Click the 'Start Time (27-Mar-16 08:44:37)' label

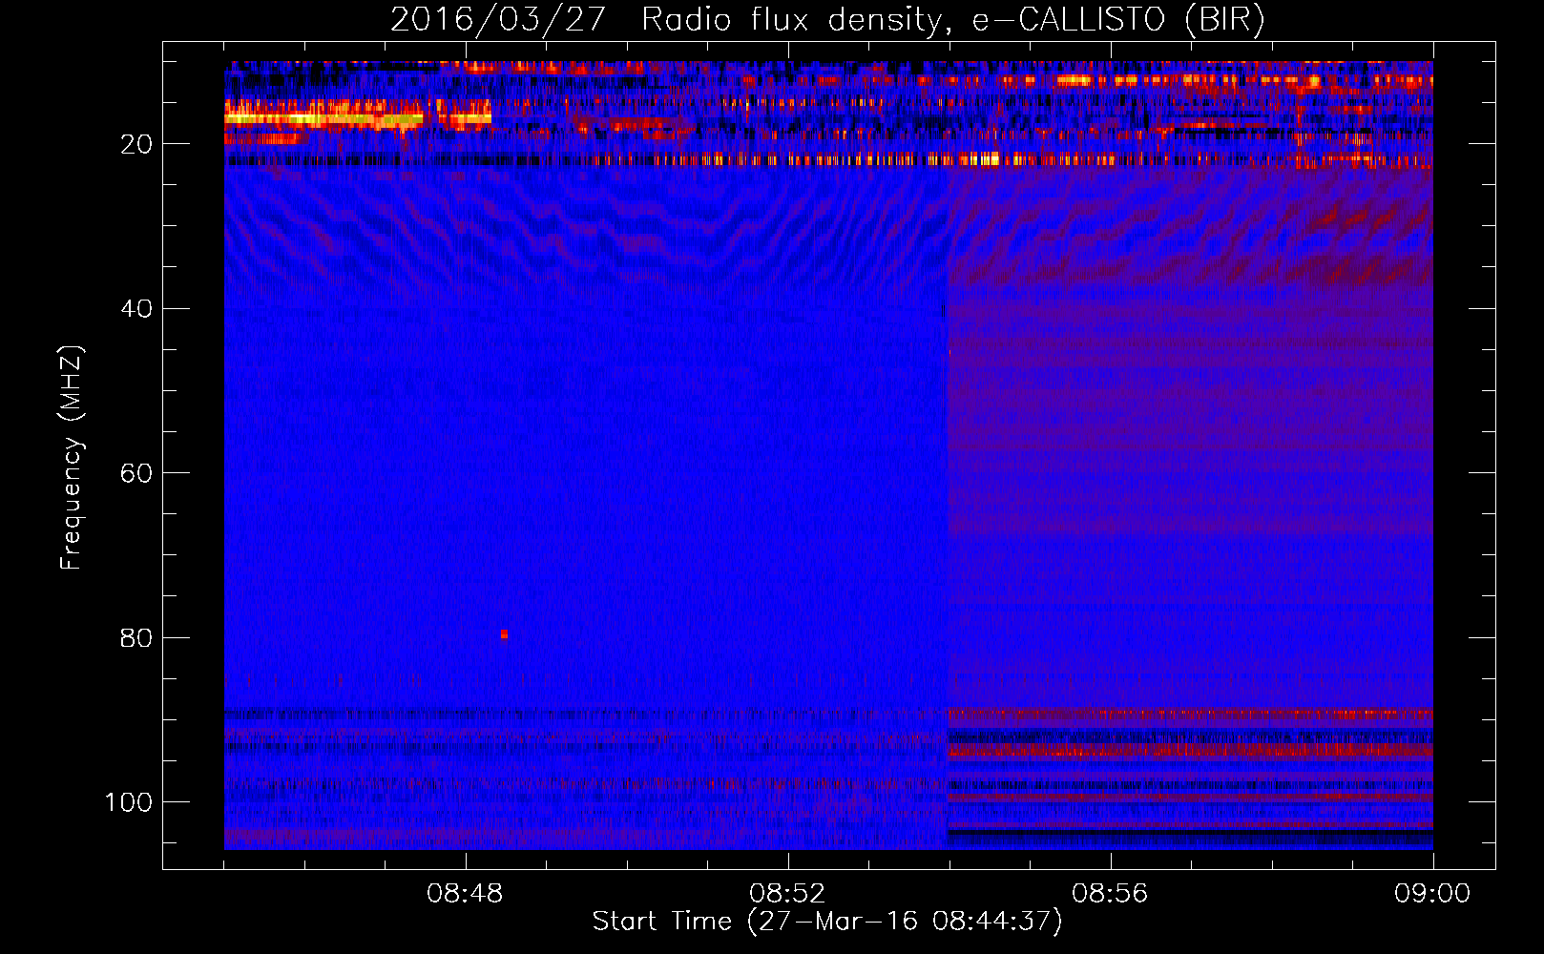pos(827,922)
